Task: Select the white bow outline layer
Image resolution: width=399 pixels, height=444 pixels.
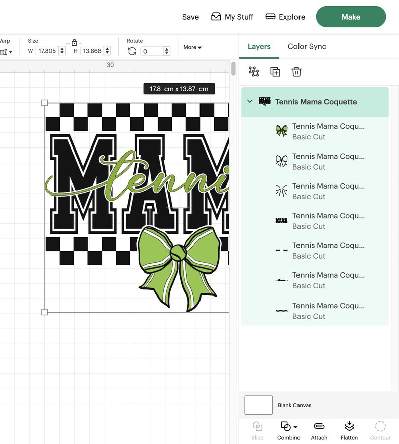Action: [x=315, y=161]
